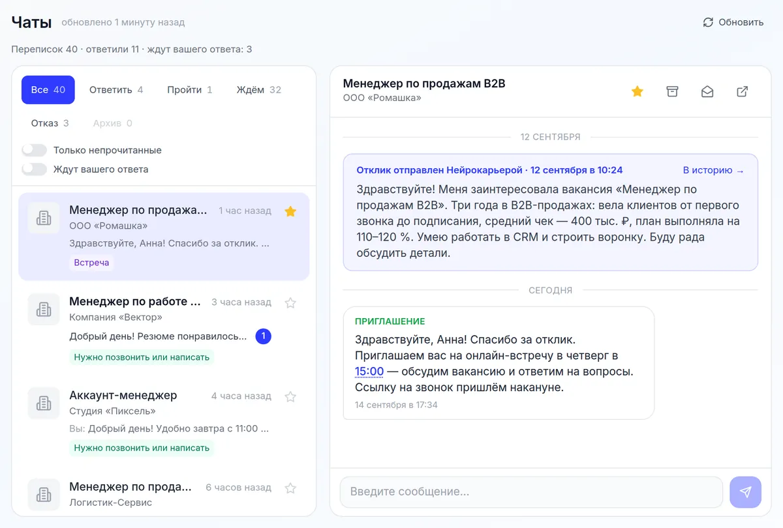Click the Обновить button label
The height and width of the screenshot is (528, 783).
click(741, 22)
